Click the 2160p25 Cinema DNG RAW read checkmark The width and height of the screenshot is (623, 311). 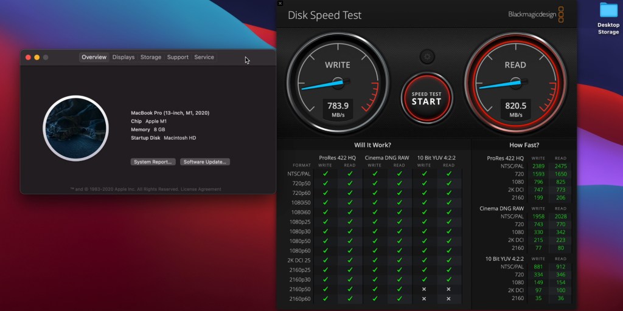pyautogui.click(x=399, y=270)
